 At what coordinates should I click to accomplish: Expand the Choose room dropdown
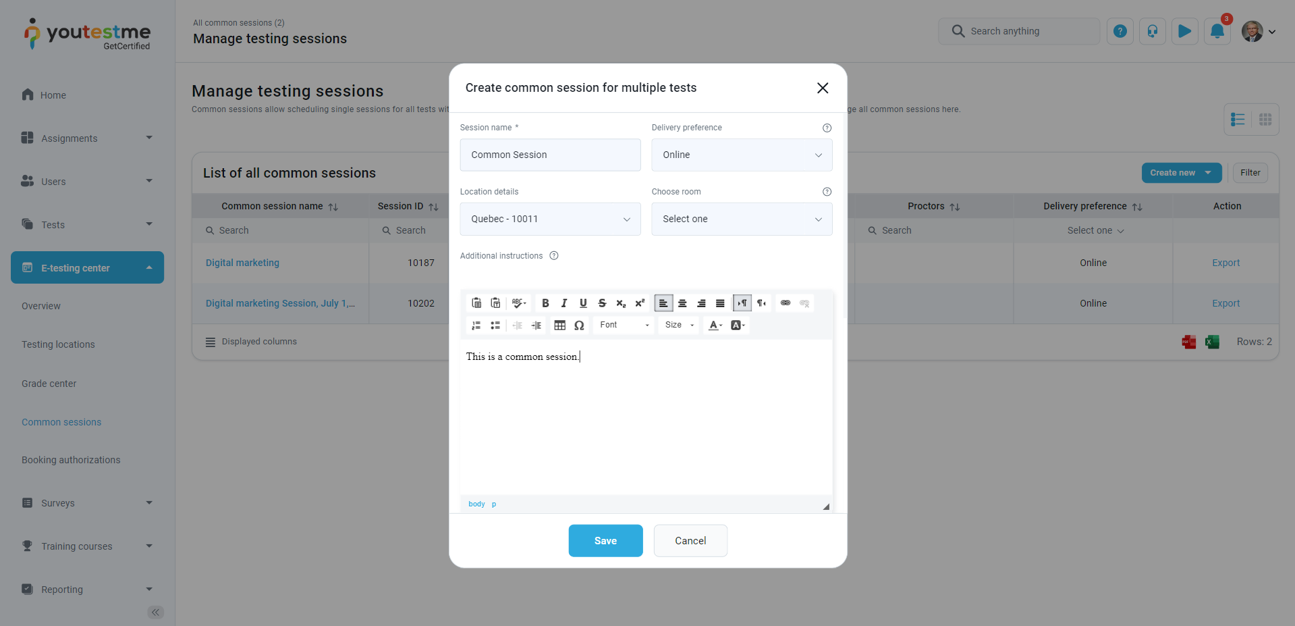click(x=741, y=219)
